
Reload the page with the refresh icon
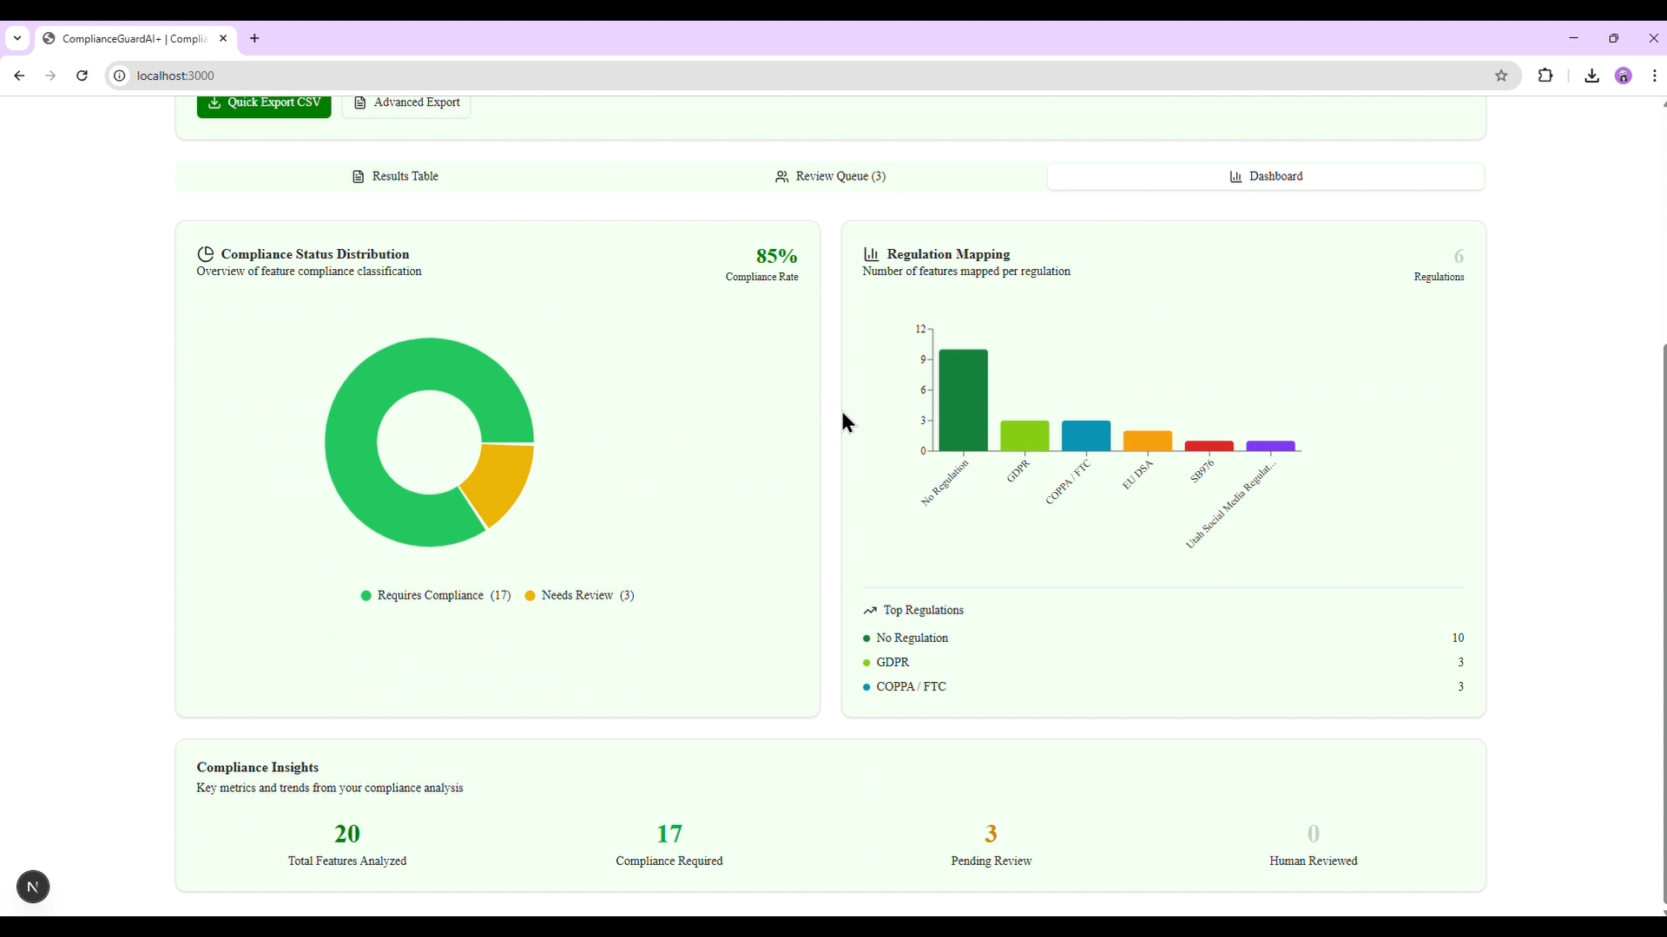(x=82, y=76)
